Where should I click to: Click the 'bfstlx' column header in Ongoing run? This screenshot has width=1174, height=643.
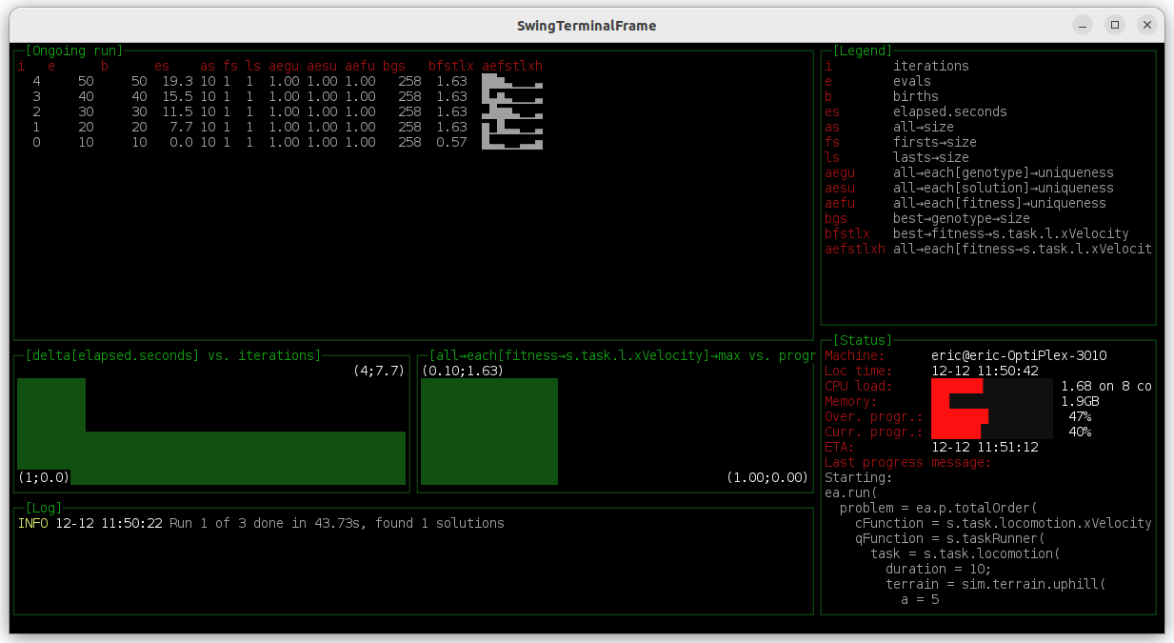click(x=451, y=66)
